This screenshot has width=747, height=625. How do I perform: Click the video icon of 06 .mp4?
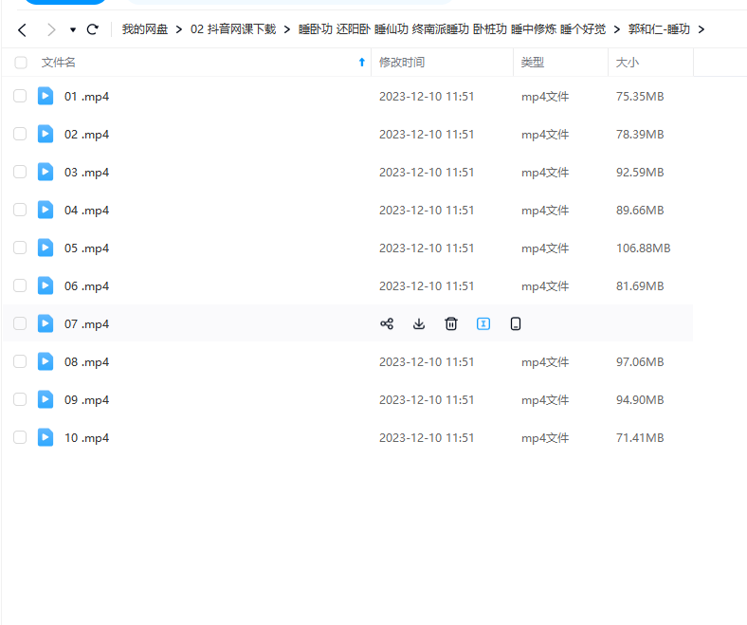[46, 285]
